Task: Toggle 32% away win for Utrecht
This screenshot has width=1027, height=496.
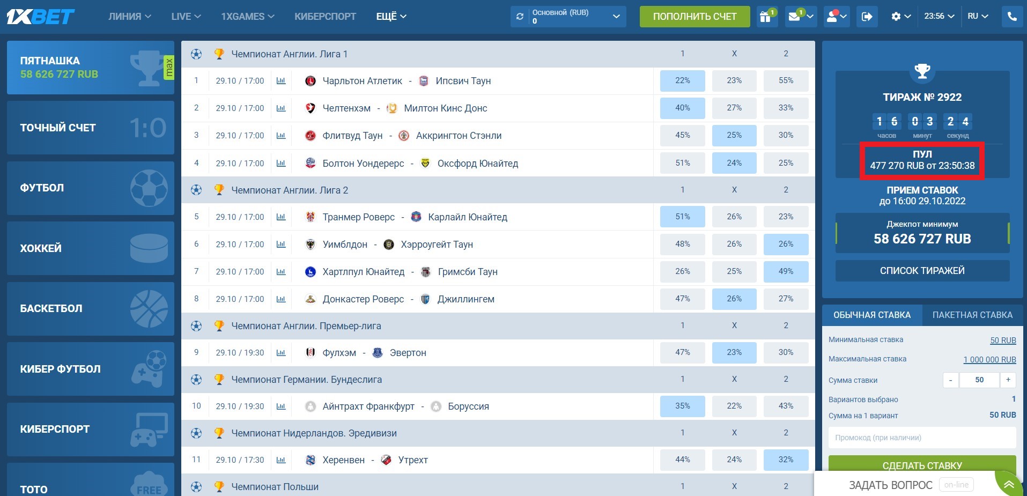Action: (786, 460)
